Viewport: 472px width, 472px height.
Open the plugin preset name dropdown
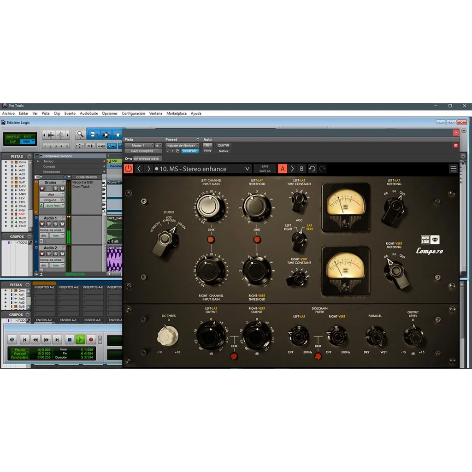coord(202,169)
